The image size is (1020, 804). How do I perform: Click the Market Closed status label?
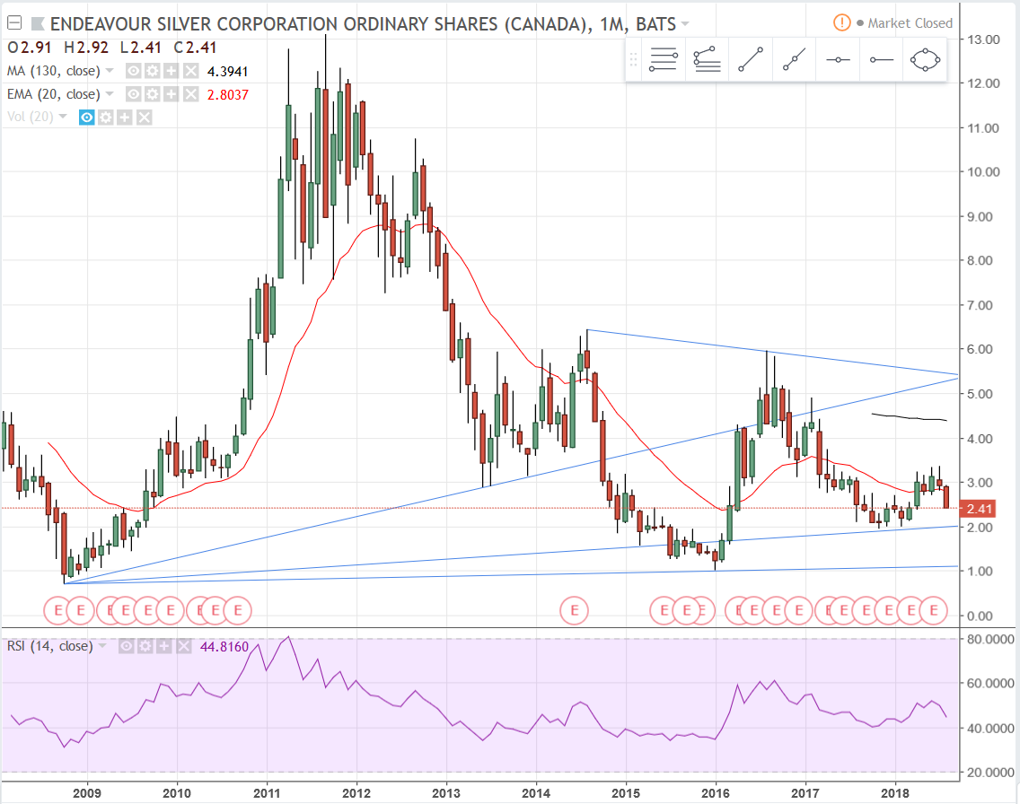pos(910,23)
